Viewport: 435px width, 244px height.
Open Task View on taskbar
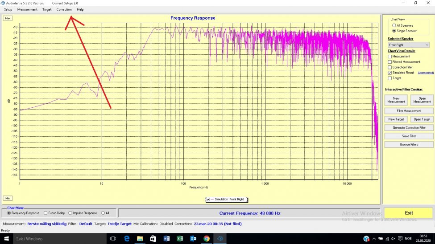pyautogui.click(x=113, y=239)
